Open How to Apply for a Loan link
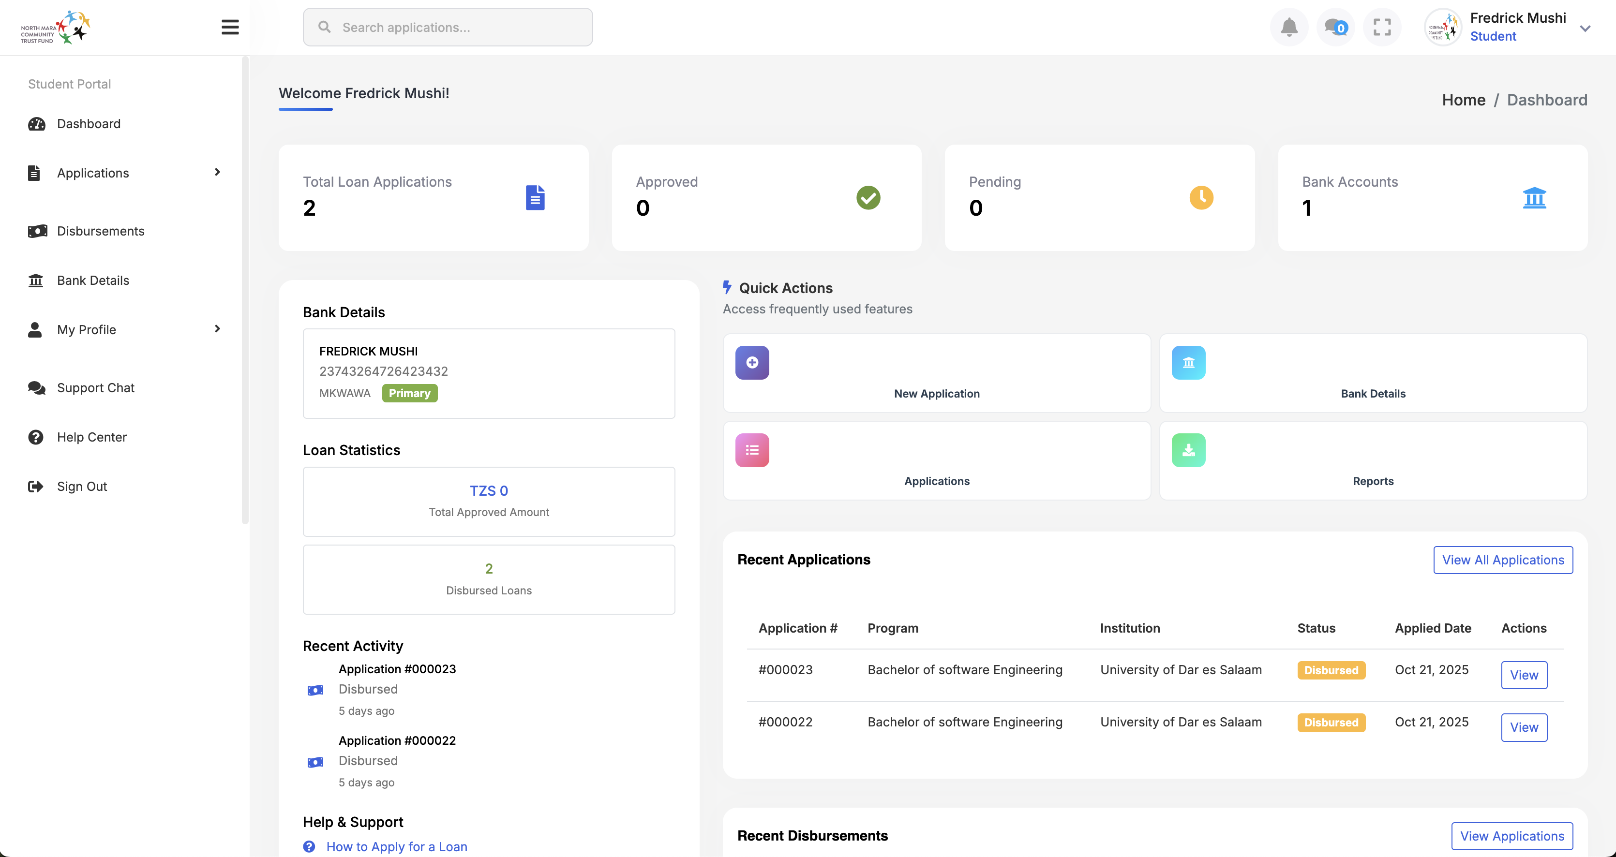This screenshot has width=1616, height=857. click(x=396, y=846)
